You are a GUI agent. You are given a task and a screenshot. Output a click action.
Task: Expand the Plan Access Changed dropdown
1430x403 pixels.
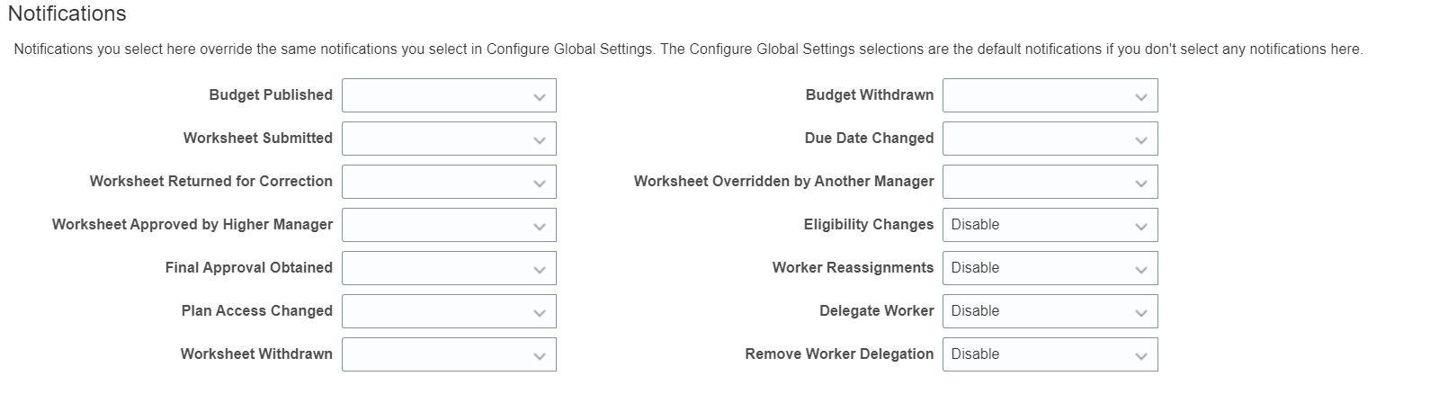click(x=448, y=311)
